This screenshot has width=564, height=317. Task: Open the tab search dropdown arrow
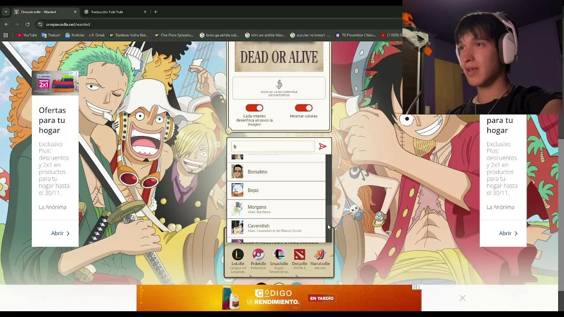point(6,12)
